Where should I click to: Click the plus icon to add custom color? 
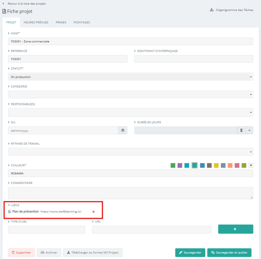pos(251,165)
